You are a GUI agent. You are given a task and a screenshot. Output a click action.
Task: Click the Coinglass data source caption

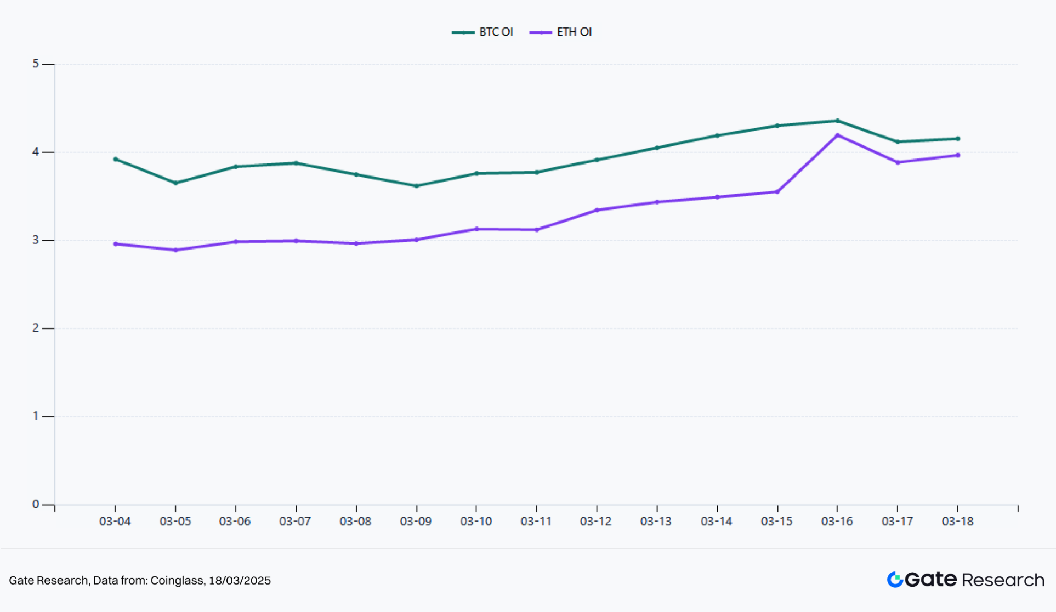140,581
